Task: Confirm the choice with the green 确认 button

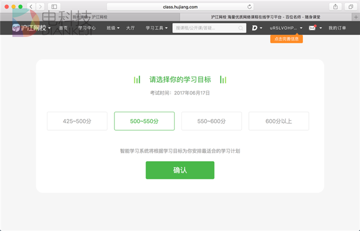Action: [180, 170]
